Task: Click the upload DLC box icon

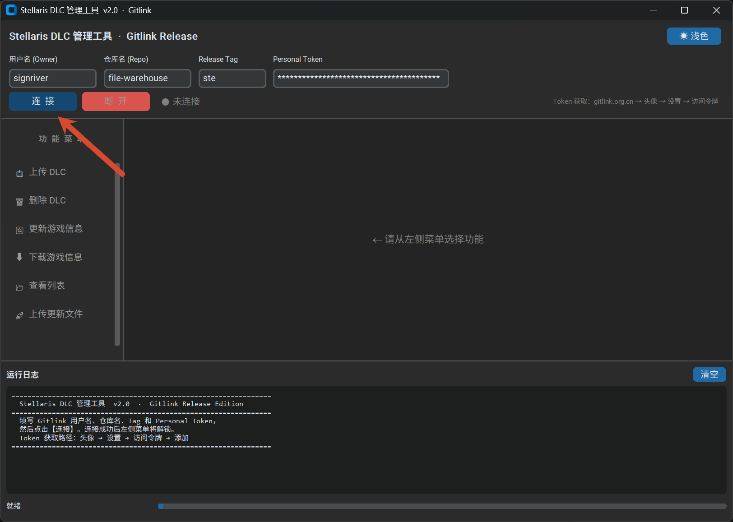Action: tap(19, 174)
